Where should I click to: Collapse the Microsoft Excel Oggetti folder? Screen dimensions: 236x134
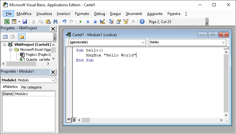click(x=10, y=50)
